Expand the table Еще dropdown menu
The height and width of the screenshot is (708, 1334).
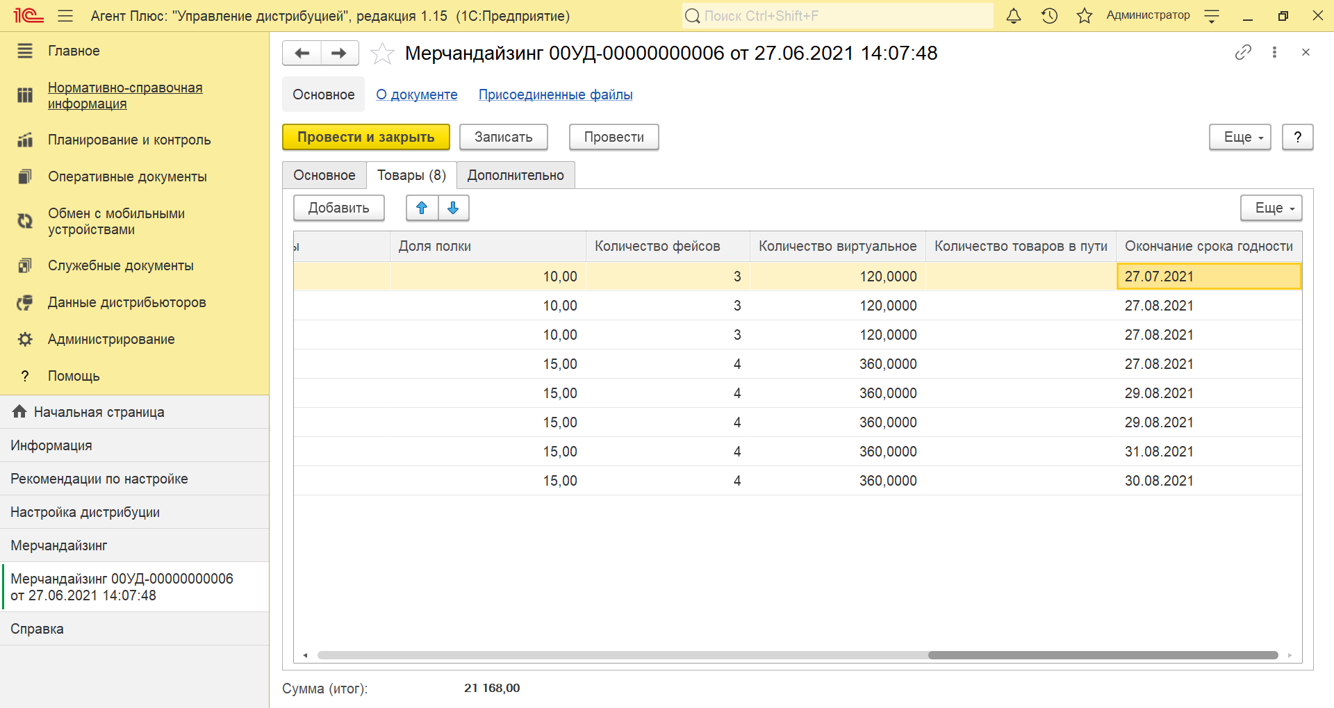pyautogui.click(x=1271, y=208)
